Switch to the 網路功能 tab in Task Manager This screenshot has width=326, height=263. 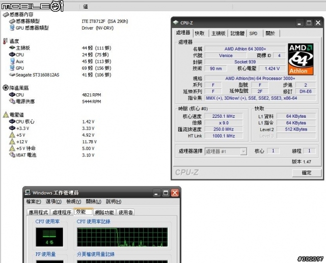click(x=104, y=213)
